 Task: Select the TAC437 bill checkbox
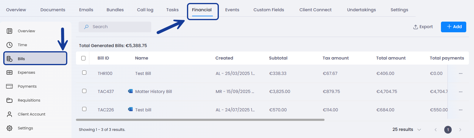point(84,91)
